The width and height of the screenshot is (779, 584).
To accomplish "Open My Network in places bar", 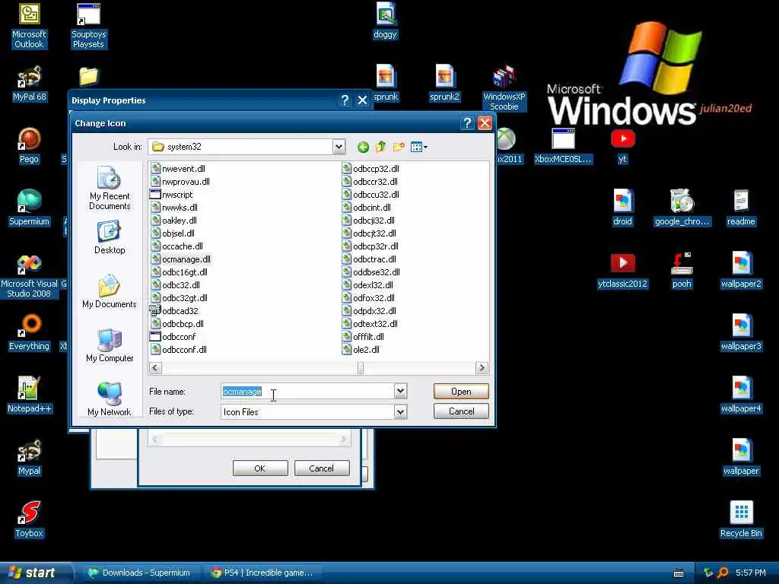I will [x=110, y=399].
